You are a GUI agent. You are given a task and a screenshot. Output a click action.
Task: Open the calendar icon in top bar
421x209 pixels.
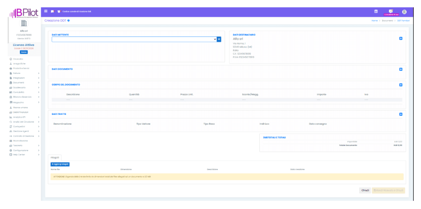[x=376, y=11]
